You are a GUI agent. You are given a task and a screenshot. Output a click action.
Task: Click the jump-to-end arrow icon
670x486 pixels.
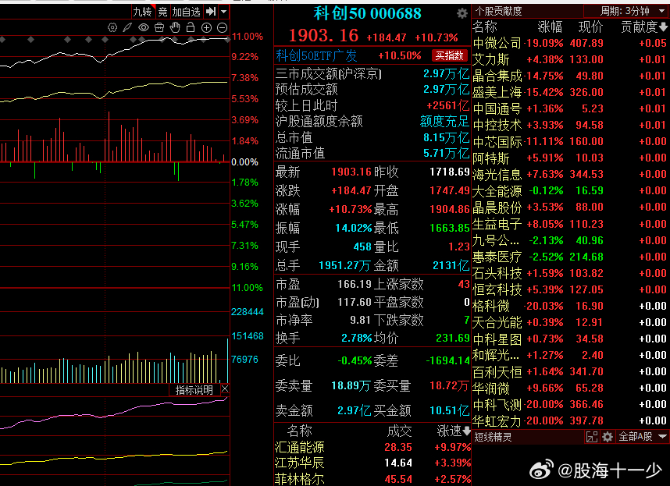(x=211, y=12)
